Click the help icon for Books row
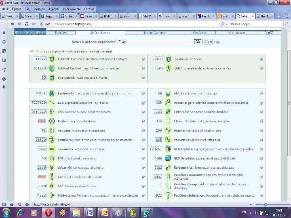This screenshot has width=291, height=218. [261, 59]
